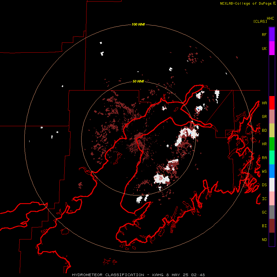Click the red HA legend swatch

[x=272, y=103]
